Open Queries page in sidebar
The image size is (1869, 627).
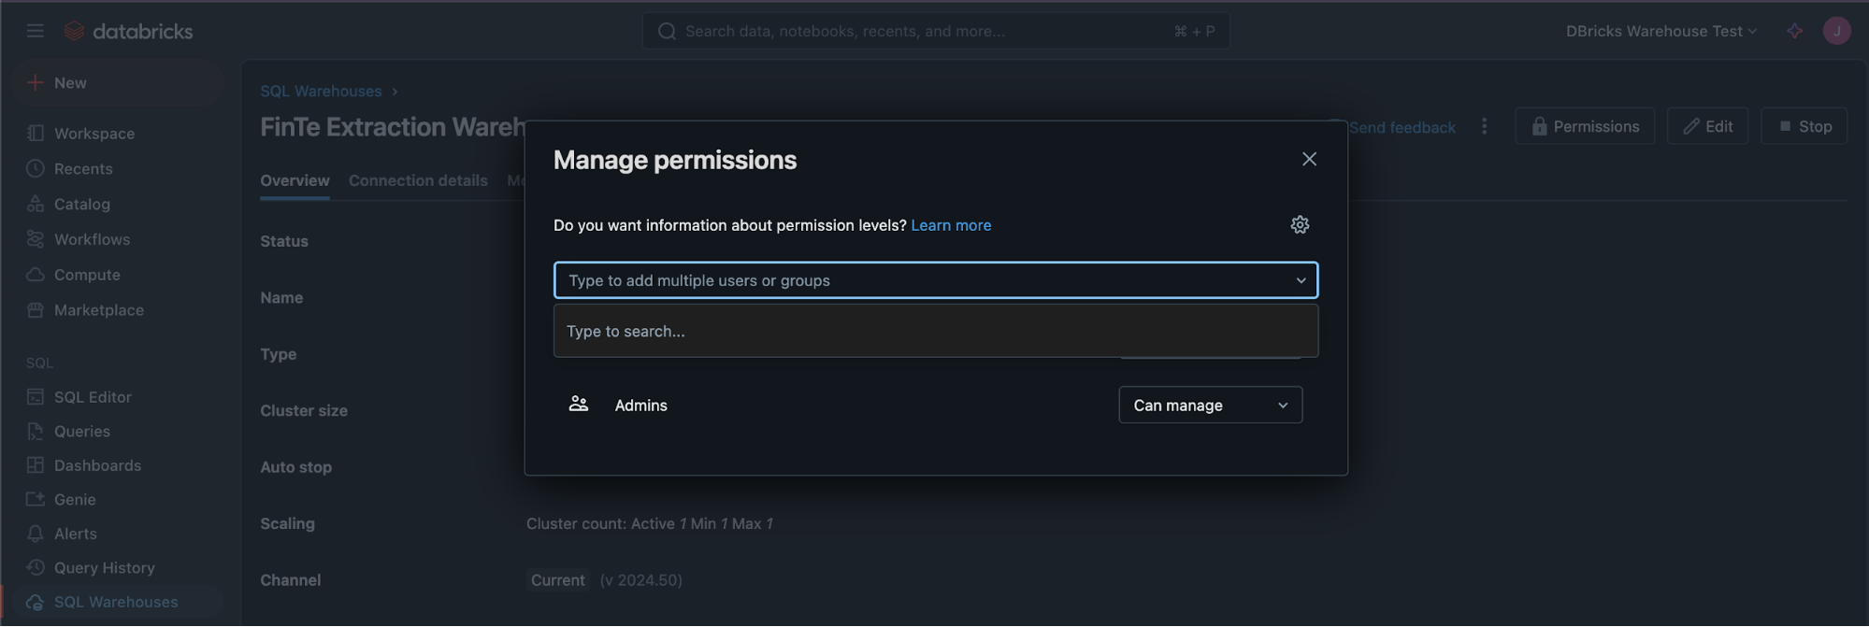pyautogui.click(x=82, y=432)
